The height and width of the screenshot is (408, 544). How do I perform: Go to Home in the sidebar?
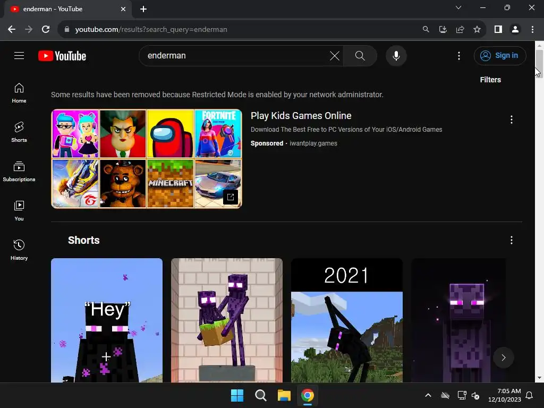[x=19, y=93]
